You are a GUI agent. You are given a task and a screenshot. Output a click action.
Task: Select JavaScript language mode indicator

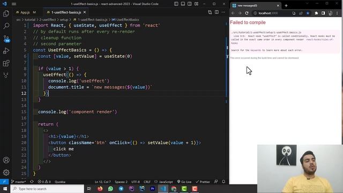pos(163,182)
